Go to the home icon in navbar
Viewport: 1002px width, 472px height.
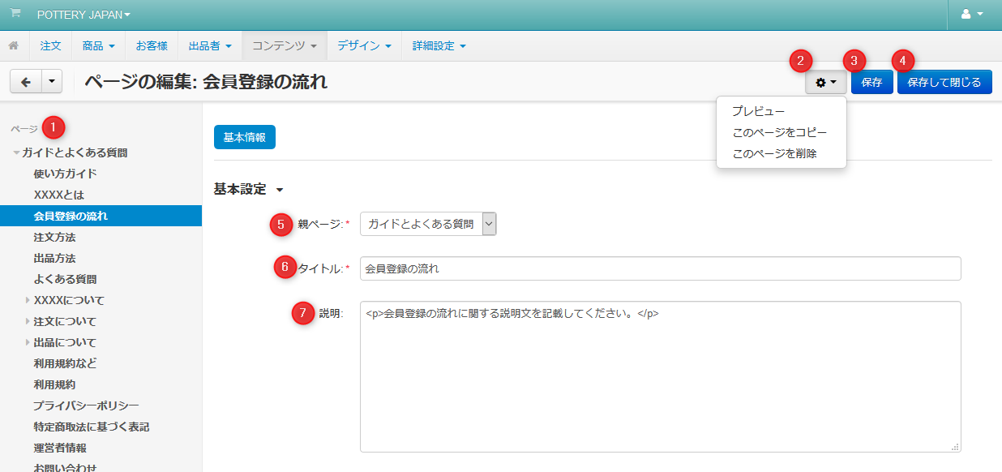[x=14, y=45]
